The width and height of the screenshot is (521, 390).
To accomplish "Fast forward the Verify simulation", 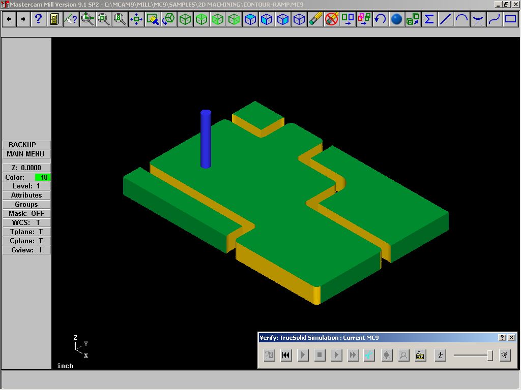I will click(x=353, y=355).
